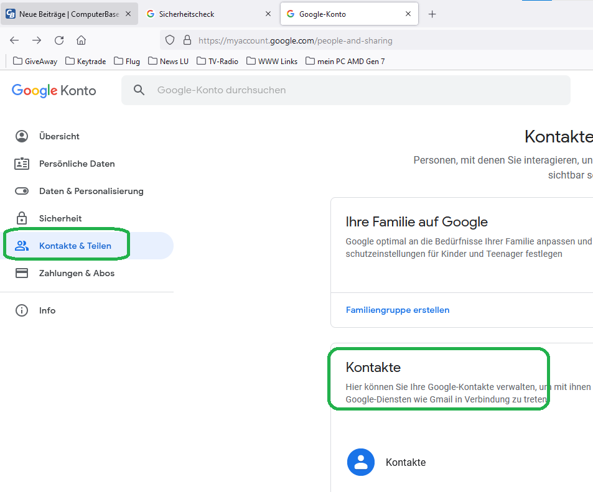Click the Zahlungen & Abos card icon
Image resolution: width=593 pixels, height=492 pixels.
pos(22,273)
